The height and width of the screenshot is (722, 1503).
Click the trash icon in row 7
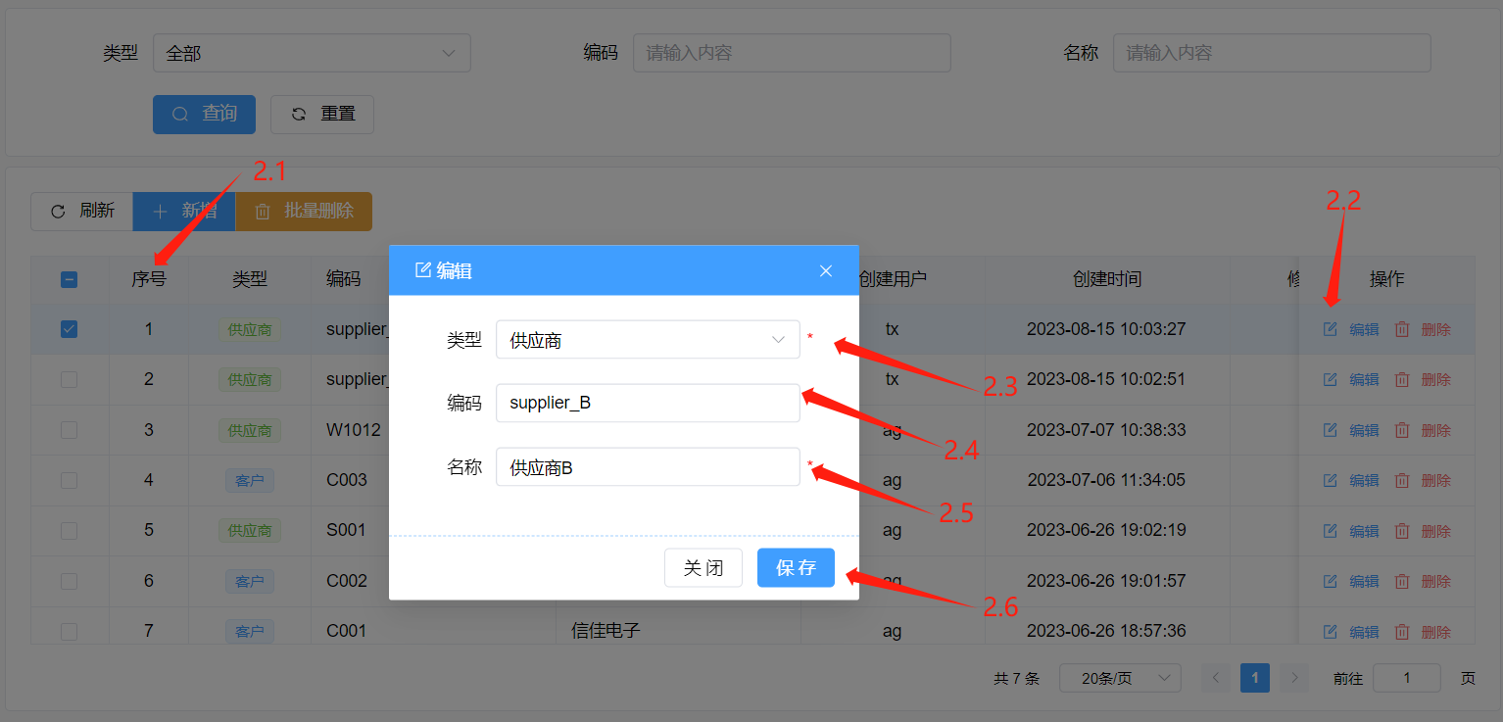coord(1402,632)
